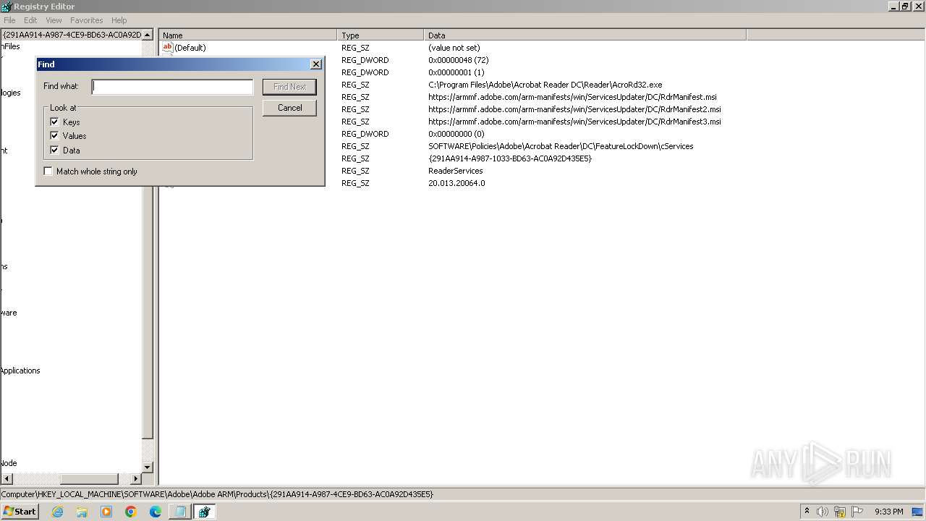Open the File menu
The width and height of the screenshot is (926, 521).
pos(9,20)
